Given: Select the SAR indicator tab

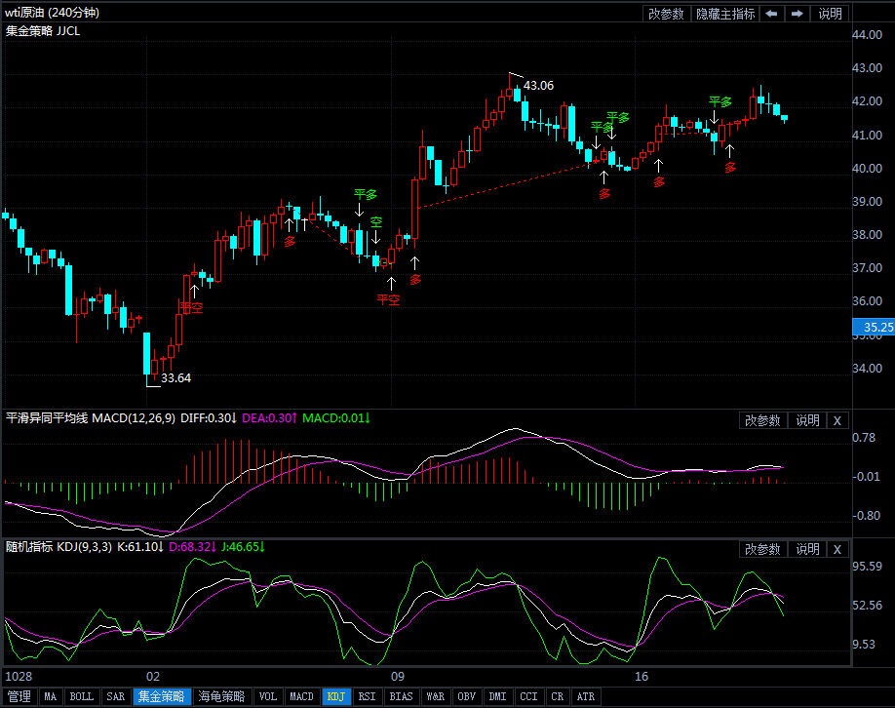Looking at the screenshot, I should click(x=115, y=696).
